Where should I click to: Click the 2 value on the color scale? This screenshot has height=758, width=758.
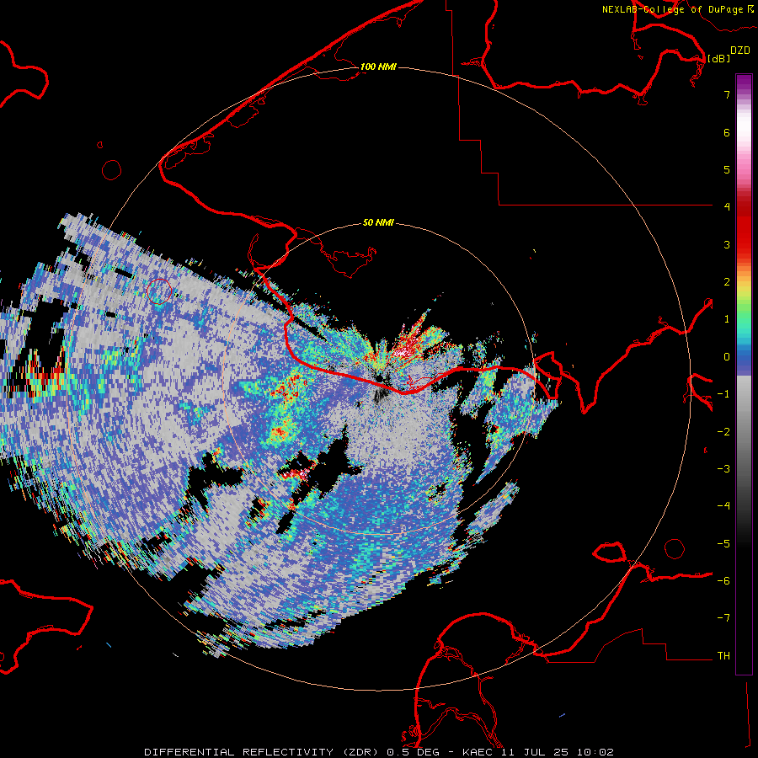(x=726, y=282)
